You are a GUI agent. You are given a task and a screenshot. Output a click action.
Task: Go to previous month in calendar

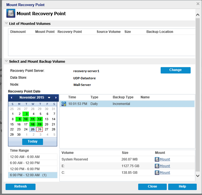[x=11, y=97]
